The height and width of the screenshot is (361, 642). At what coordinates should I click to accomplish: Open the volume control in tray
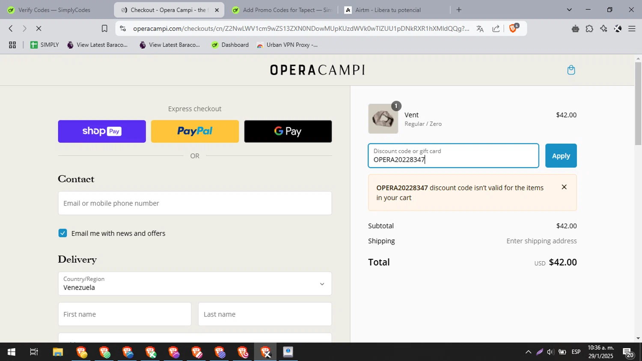pyautogui.click(x=550, y=352)
